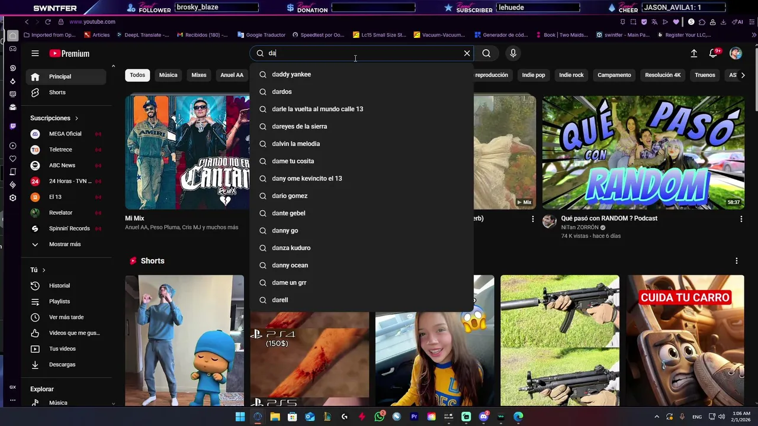Viewport: 758px width, 426px height.
Task: Open the account avatar menu
Action: [735, 53]
